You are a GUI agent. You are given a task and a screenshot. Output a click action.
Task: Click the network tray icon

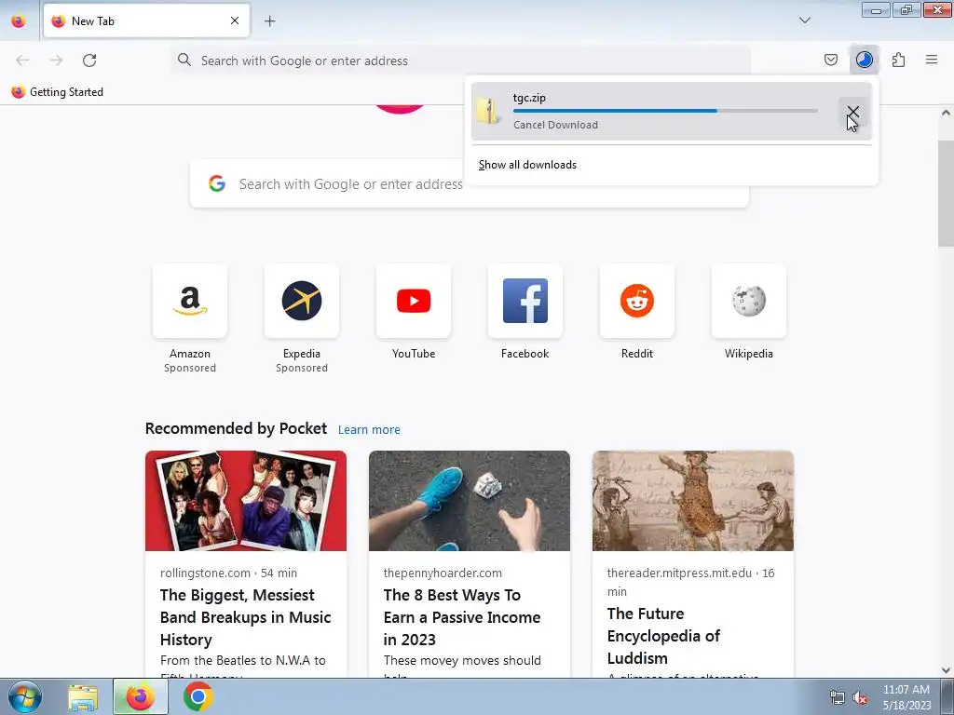pyautogui.click(x=838, y=697)
